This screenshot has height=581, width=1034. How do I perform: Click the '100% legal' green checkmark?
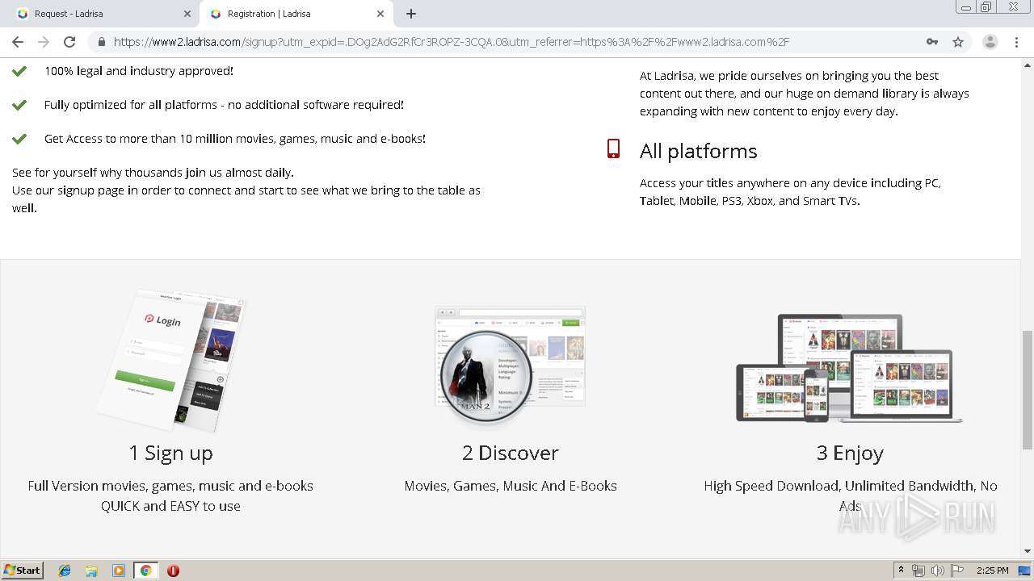[19, 71]
